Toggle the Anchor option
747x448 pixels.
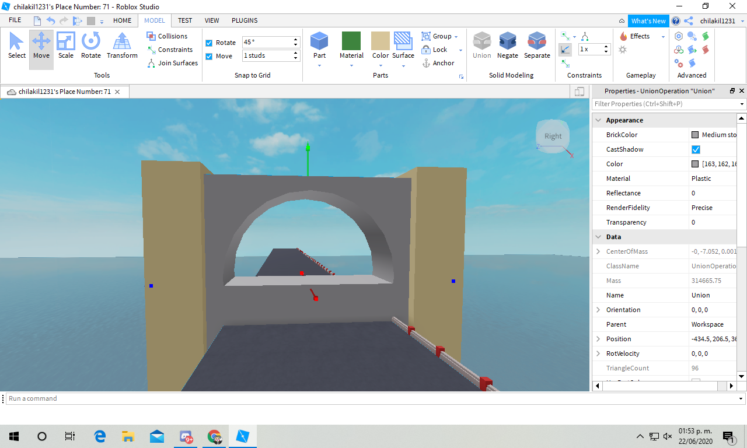[x=438, y=63]
